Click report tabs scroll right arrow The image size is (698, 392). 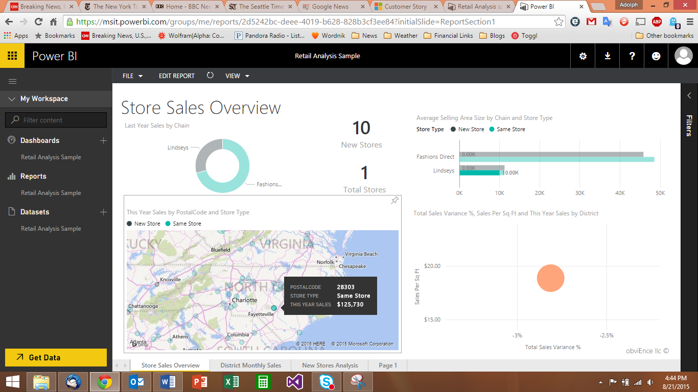coord(125,365)
